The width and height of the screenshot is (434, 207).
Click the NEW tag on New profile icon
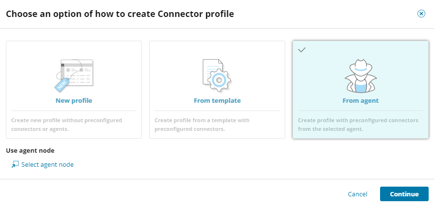62,85
